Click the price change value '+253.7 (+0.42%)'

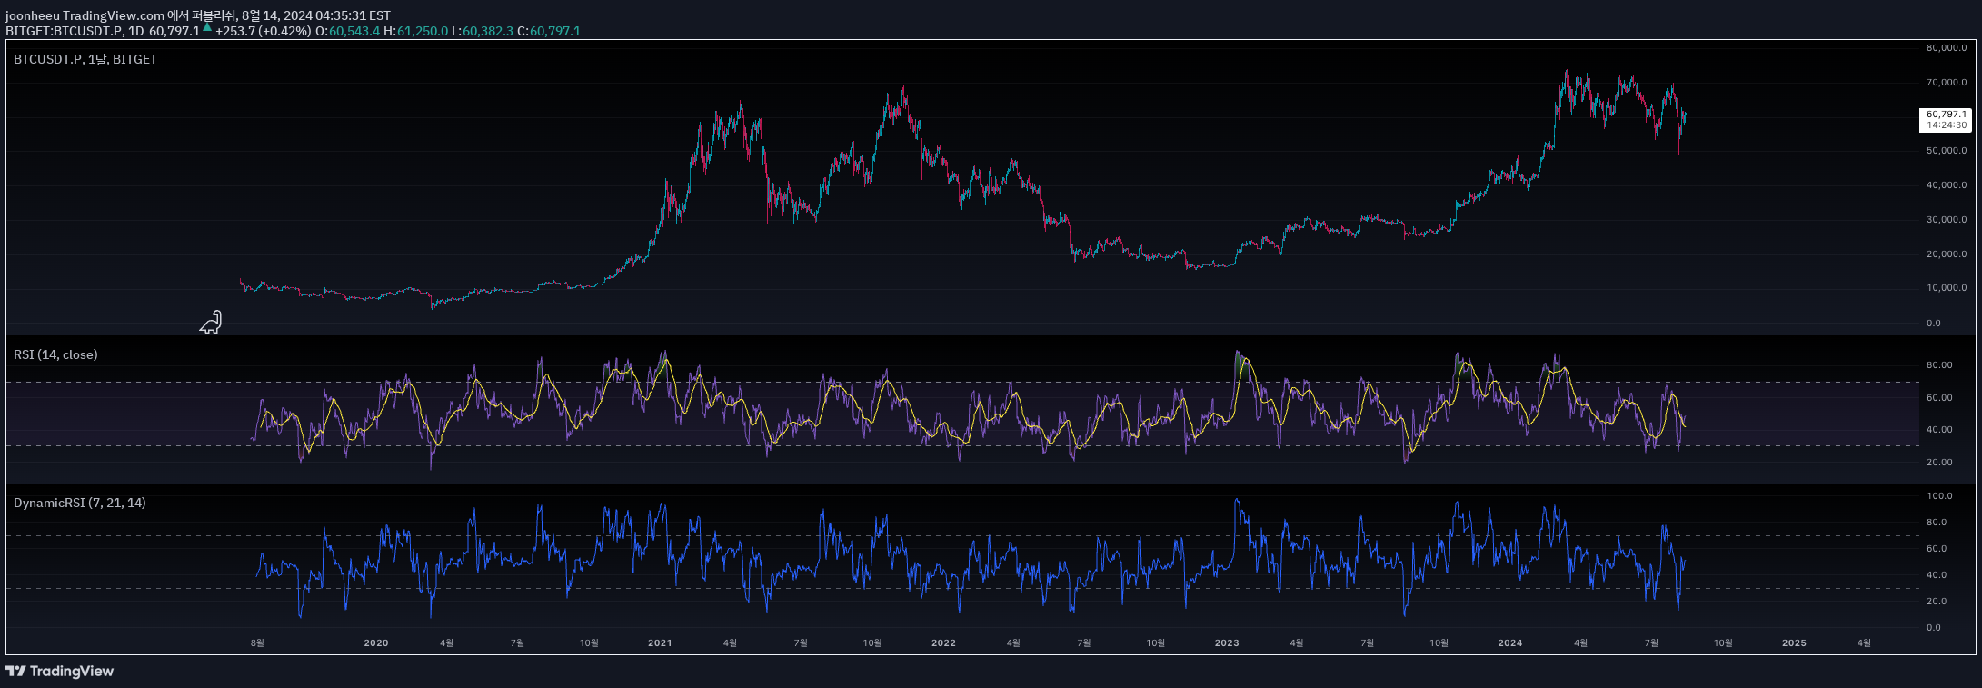[263, 31]
